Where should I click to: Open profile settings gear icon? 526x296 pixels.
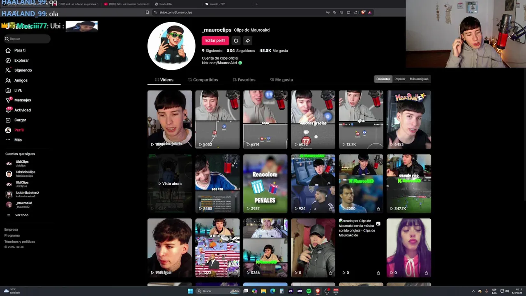point(236,41)
